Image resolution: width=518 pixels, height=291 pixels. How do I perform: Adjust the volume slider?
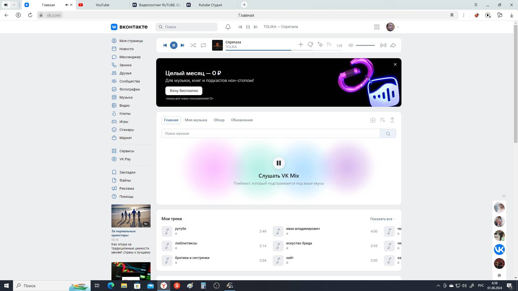coord(365,45)
